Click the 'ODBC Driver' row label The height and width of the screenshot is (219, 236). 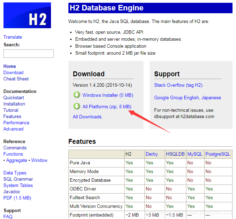point(83,189)
